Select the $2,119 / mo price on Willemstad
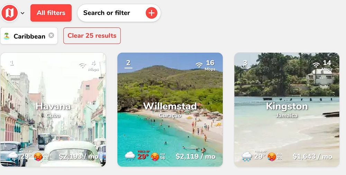 (195, 156)
